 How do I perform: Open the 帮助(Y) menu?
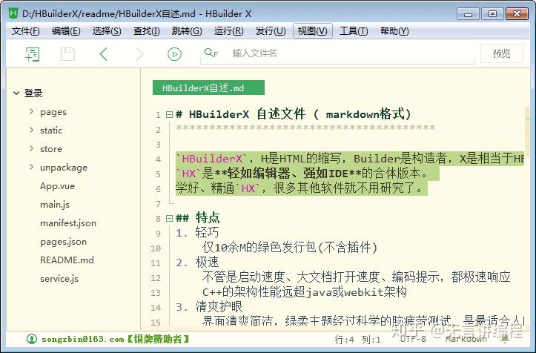394,31
